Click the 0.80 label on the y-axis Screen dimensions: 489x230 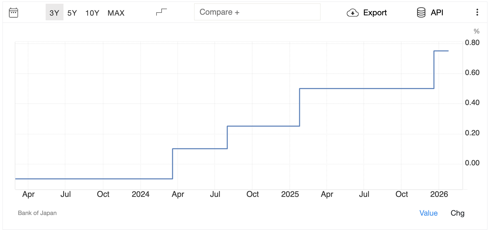pyautogui.click(x=472, y=42)
